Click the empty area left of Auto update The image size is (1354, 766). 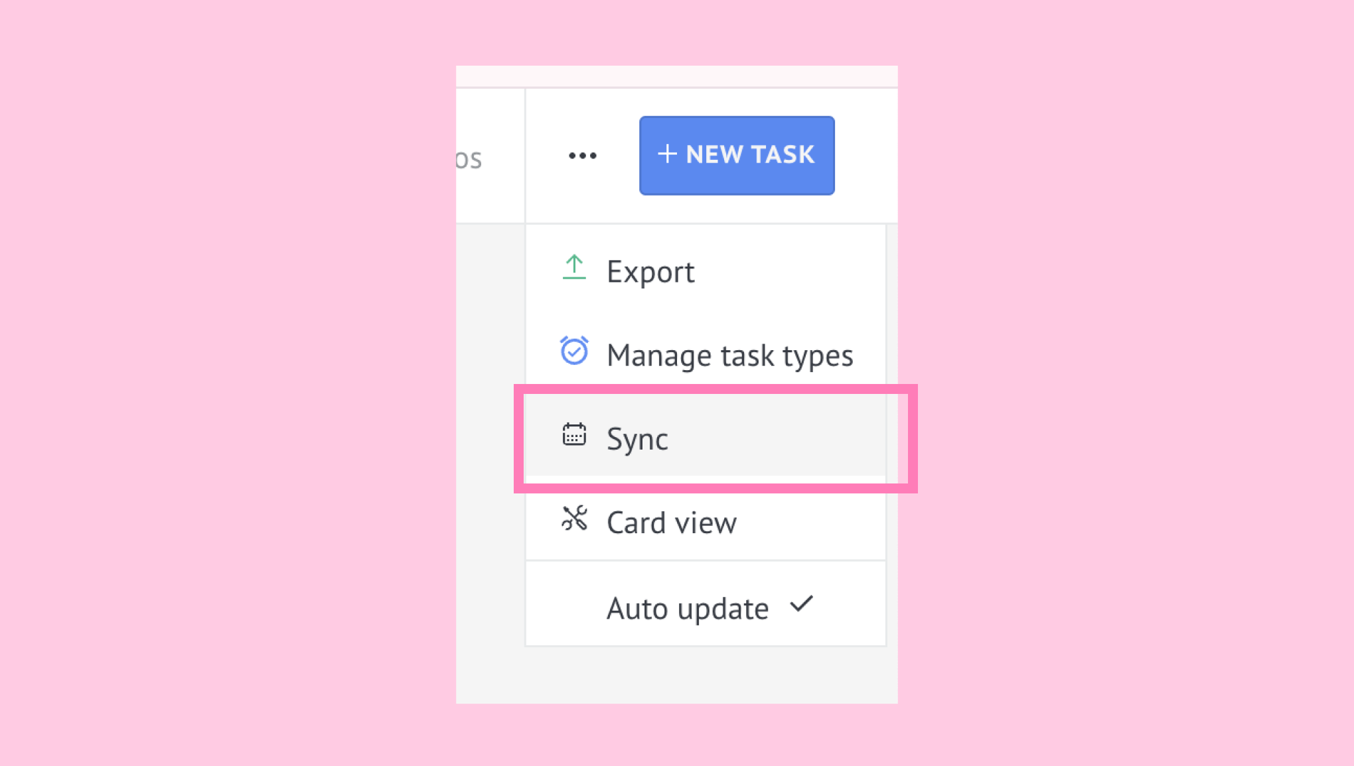point(565,608)
